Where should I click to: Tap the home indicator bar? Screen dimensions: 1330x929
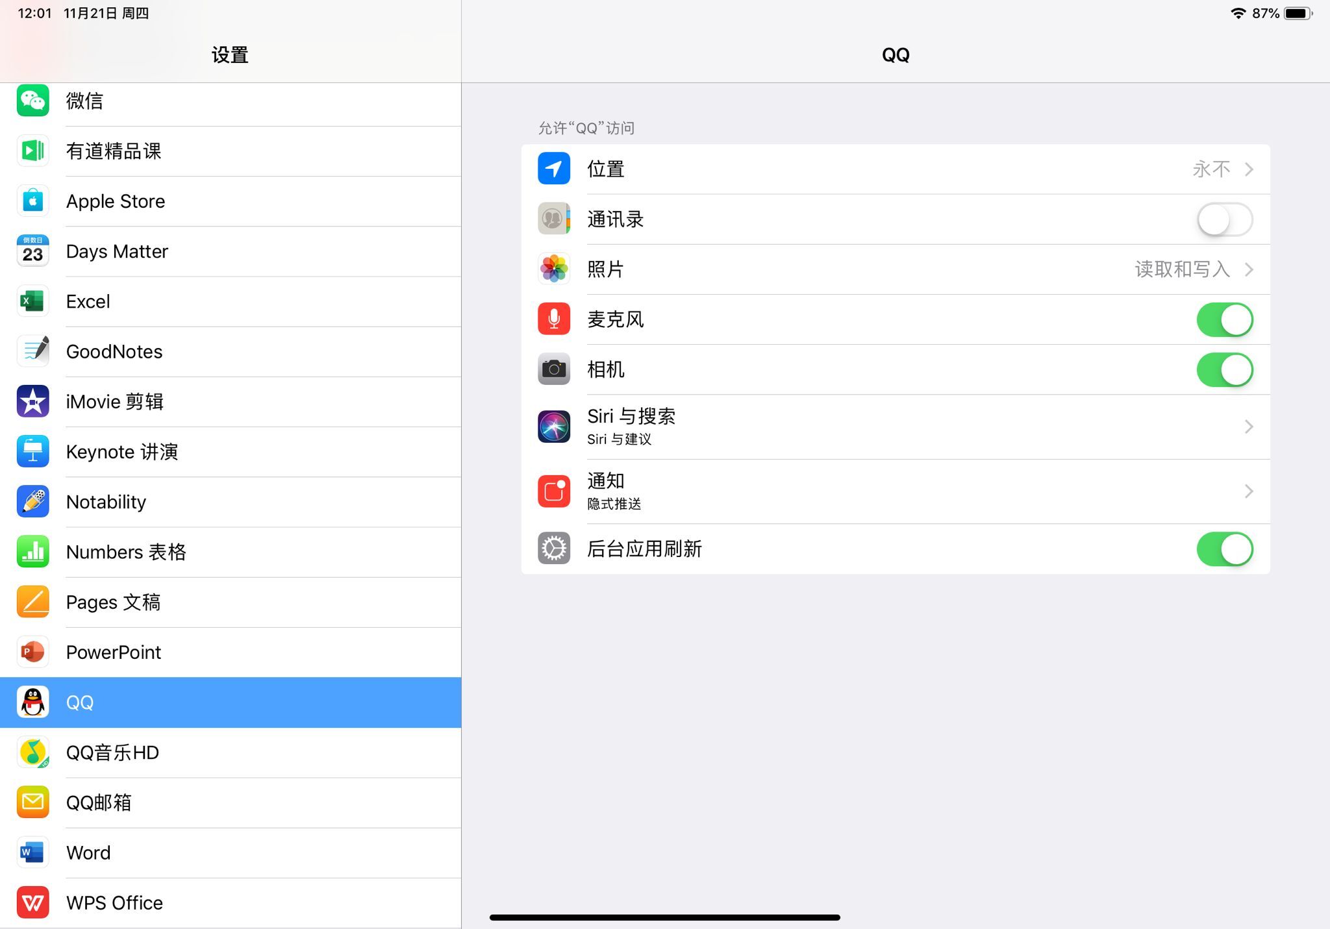[x=664, y=917]
